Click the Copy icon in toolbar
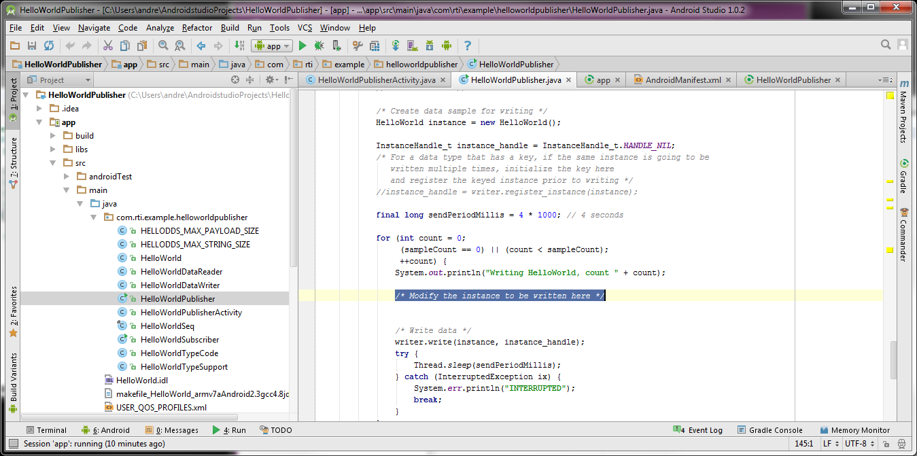 [124, 46]
